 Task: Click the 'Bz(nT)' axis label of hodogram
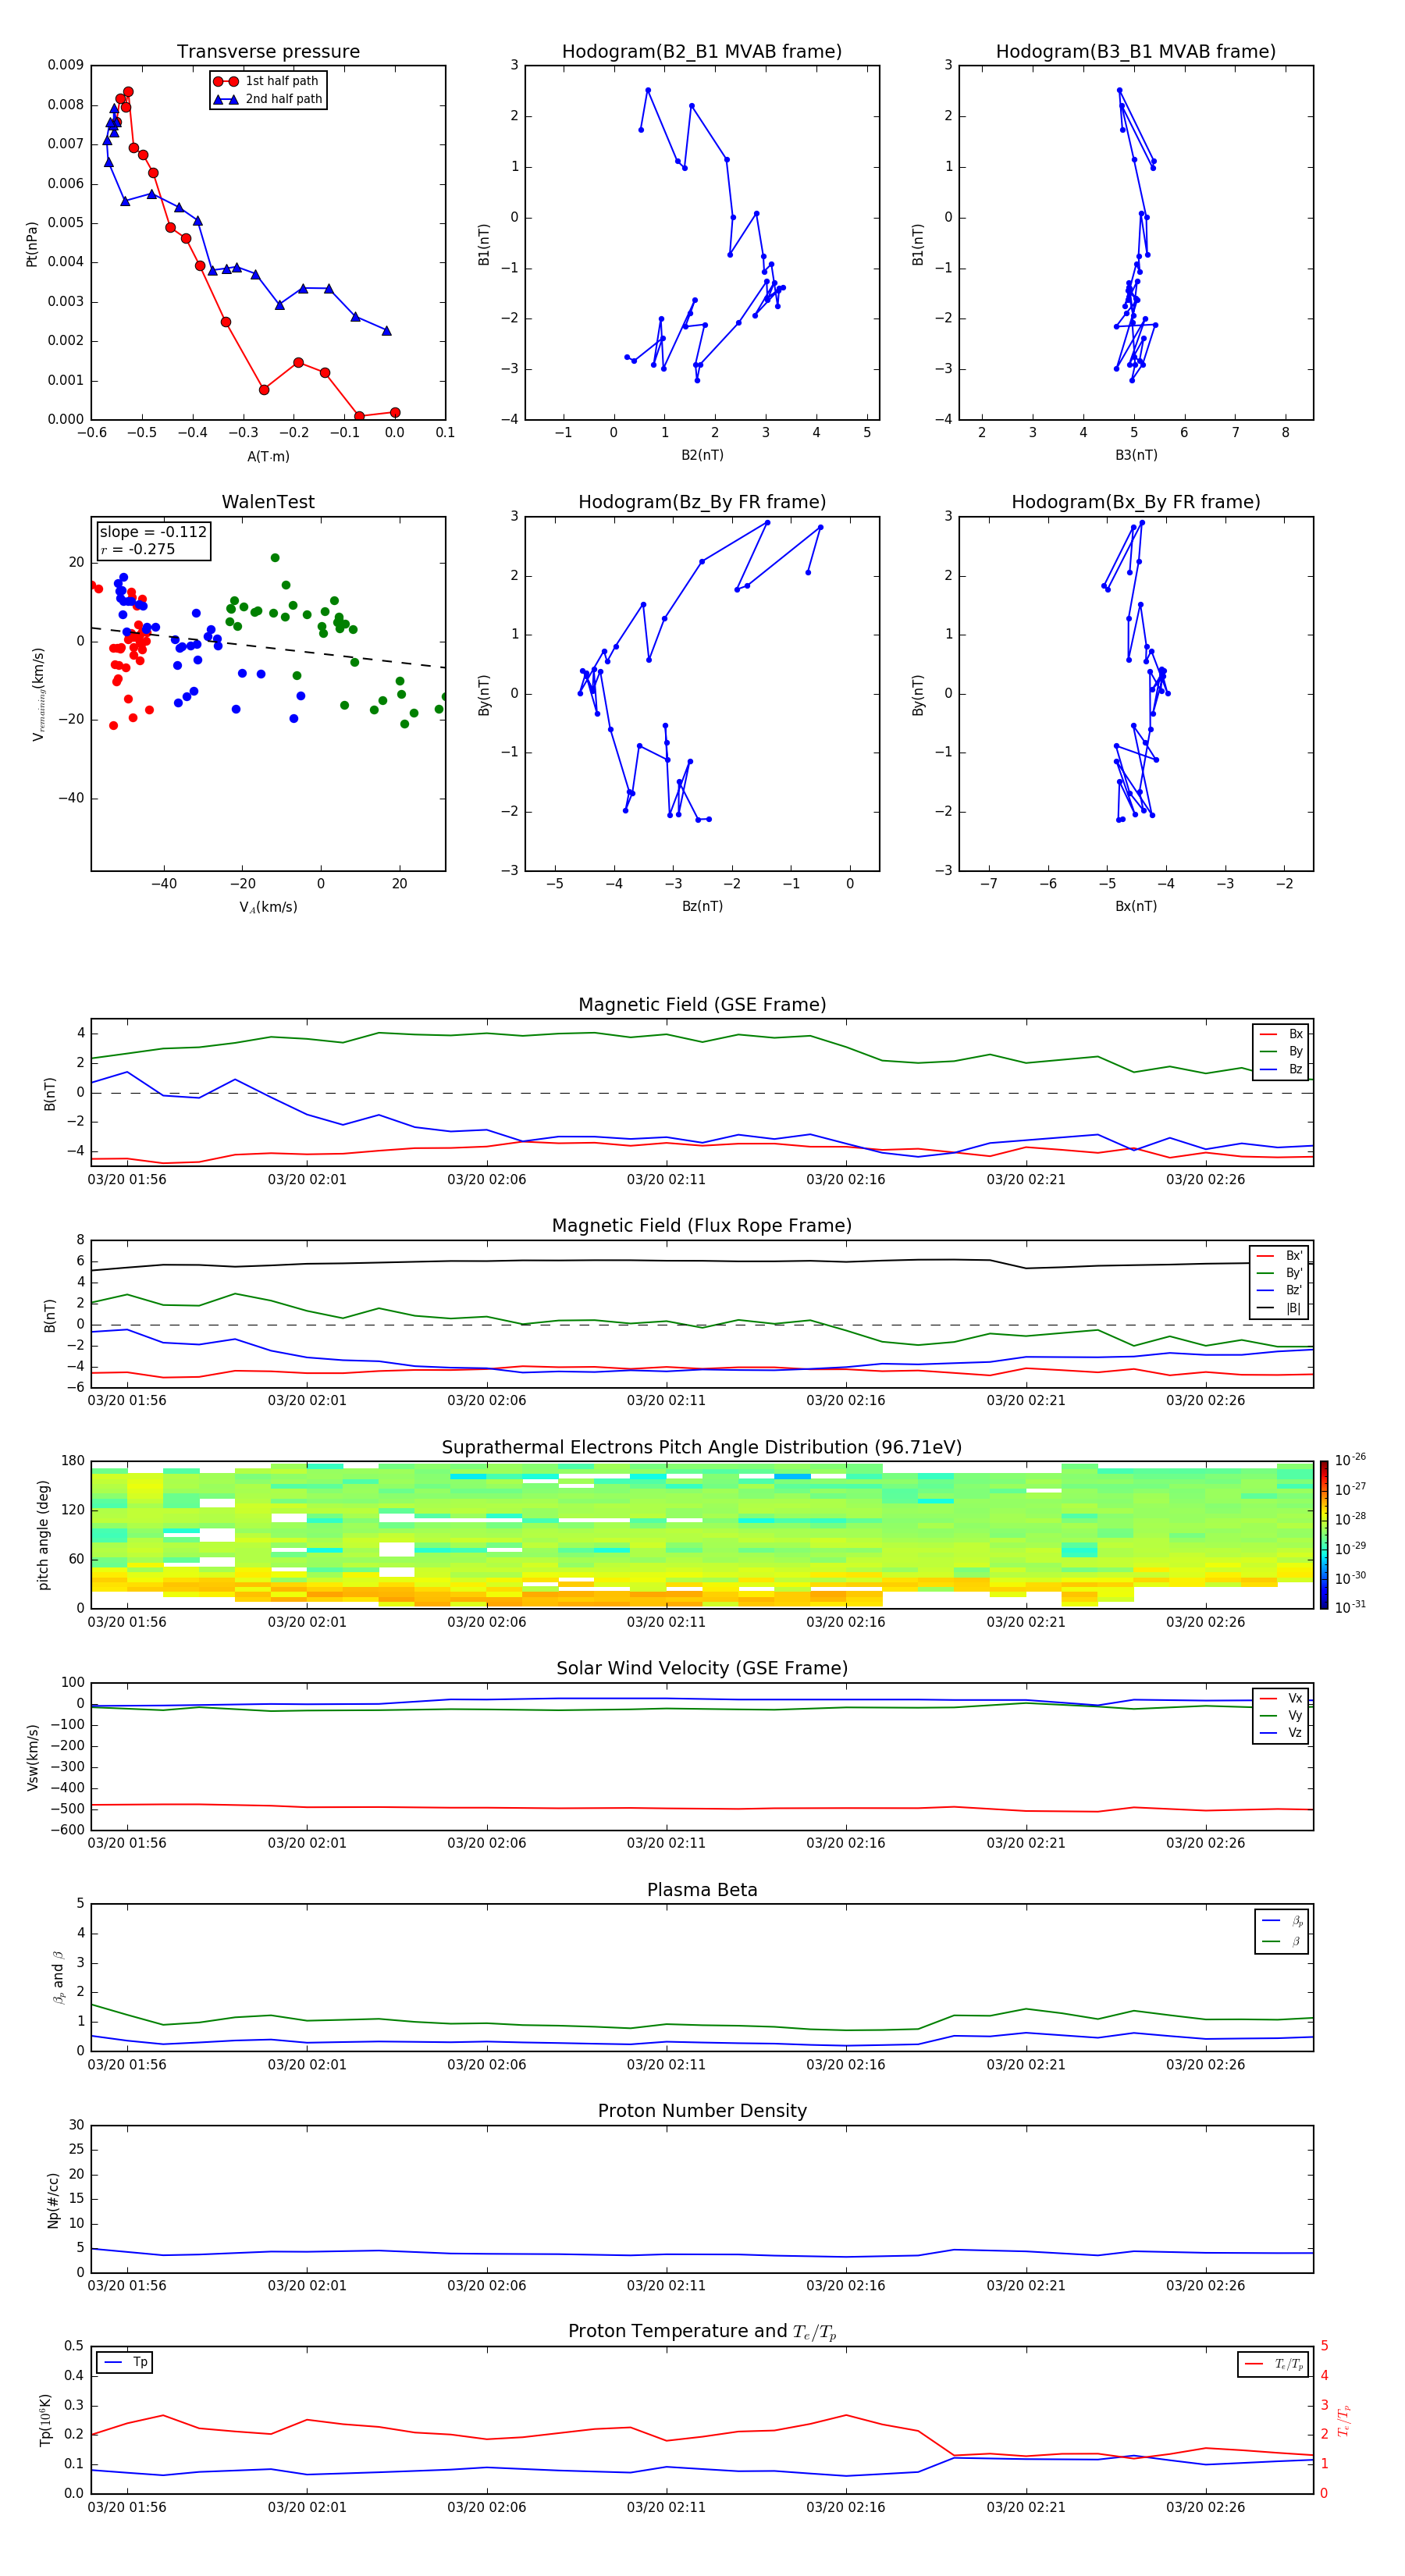[x=702, y=906]
